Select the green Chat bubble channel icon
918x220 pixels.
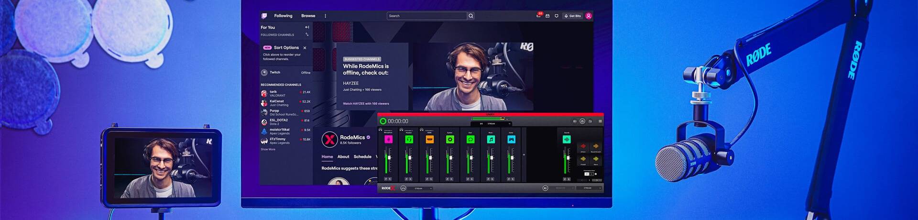pos(470,139)
